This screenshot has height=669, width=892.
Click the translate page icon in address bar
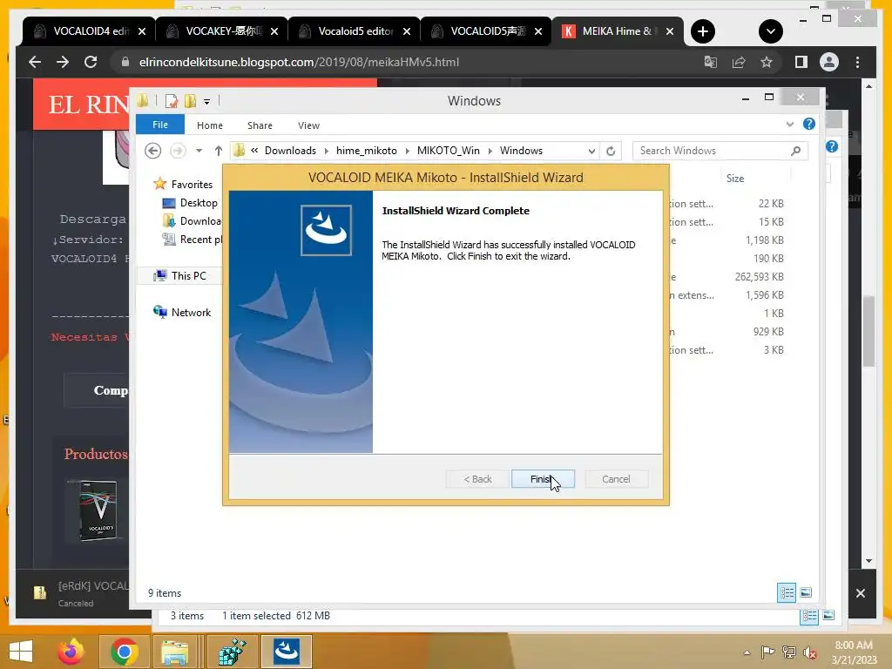(x=711, y=62)
